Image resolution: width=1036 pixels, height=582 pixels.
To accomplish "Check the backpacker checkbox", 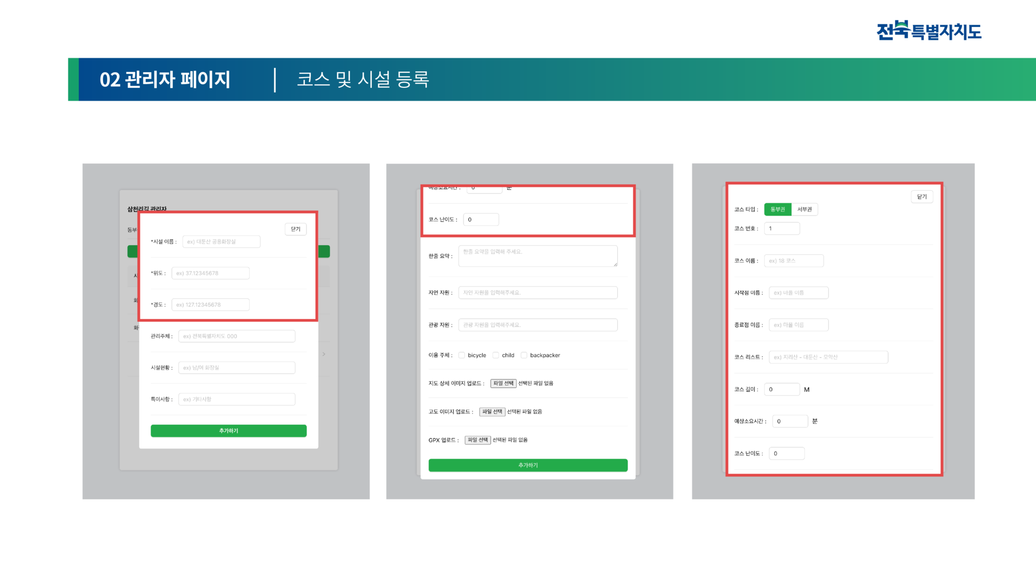I will (524, 355).
